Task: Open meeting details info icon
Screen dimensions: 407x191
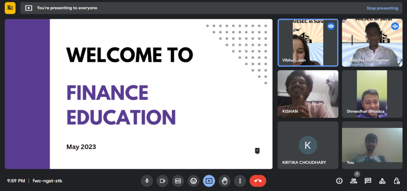Action: pos(339,181)
